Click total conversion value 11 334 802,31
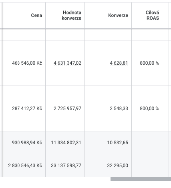 click(66, 143)
